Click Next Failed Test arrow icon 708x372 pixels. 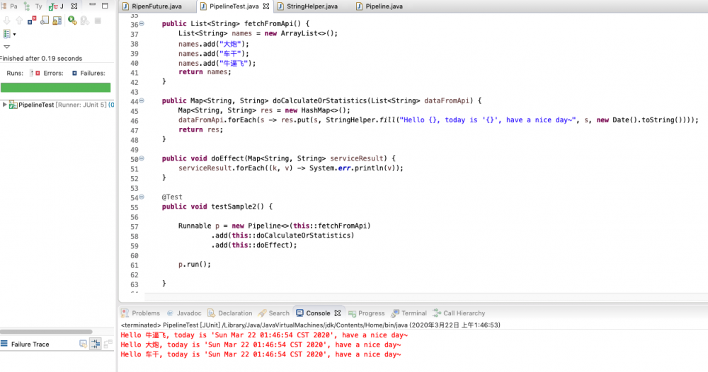[x=7, y=21]
